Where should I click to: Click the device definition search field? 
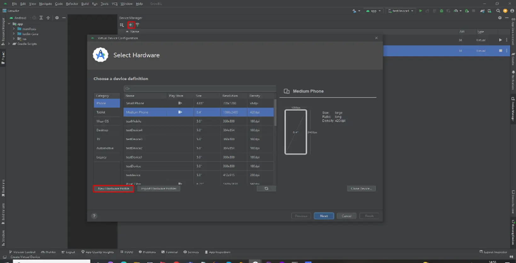tap(200, 88)
